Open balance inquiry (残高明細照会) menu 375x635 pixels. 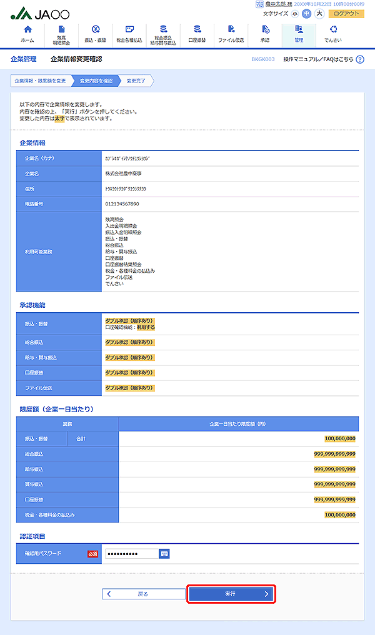tap(61, 34)
